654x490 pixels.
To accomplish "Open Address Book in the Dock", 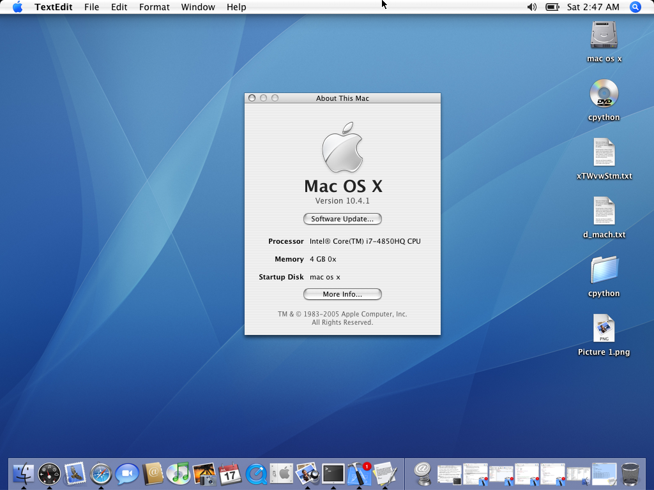I will tap(153, 474).
